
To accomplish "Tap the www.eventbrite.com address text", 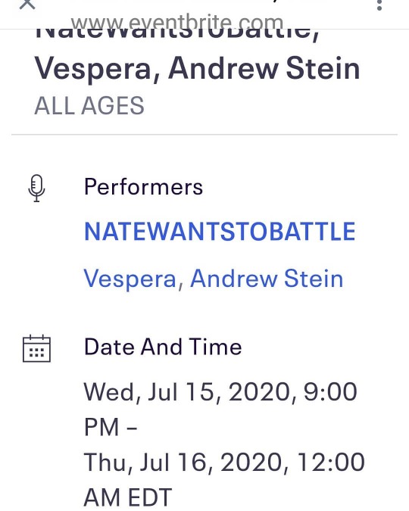I will click(177, 23).
